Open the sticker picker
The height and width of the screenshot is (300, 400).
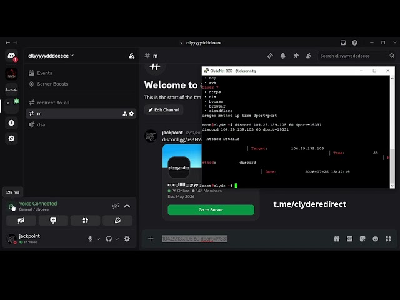point(362,239)
